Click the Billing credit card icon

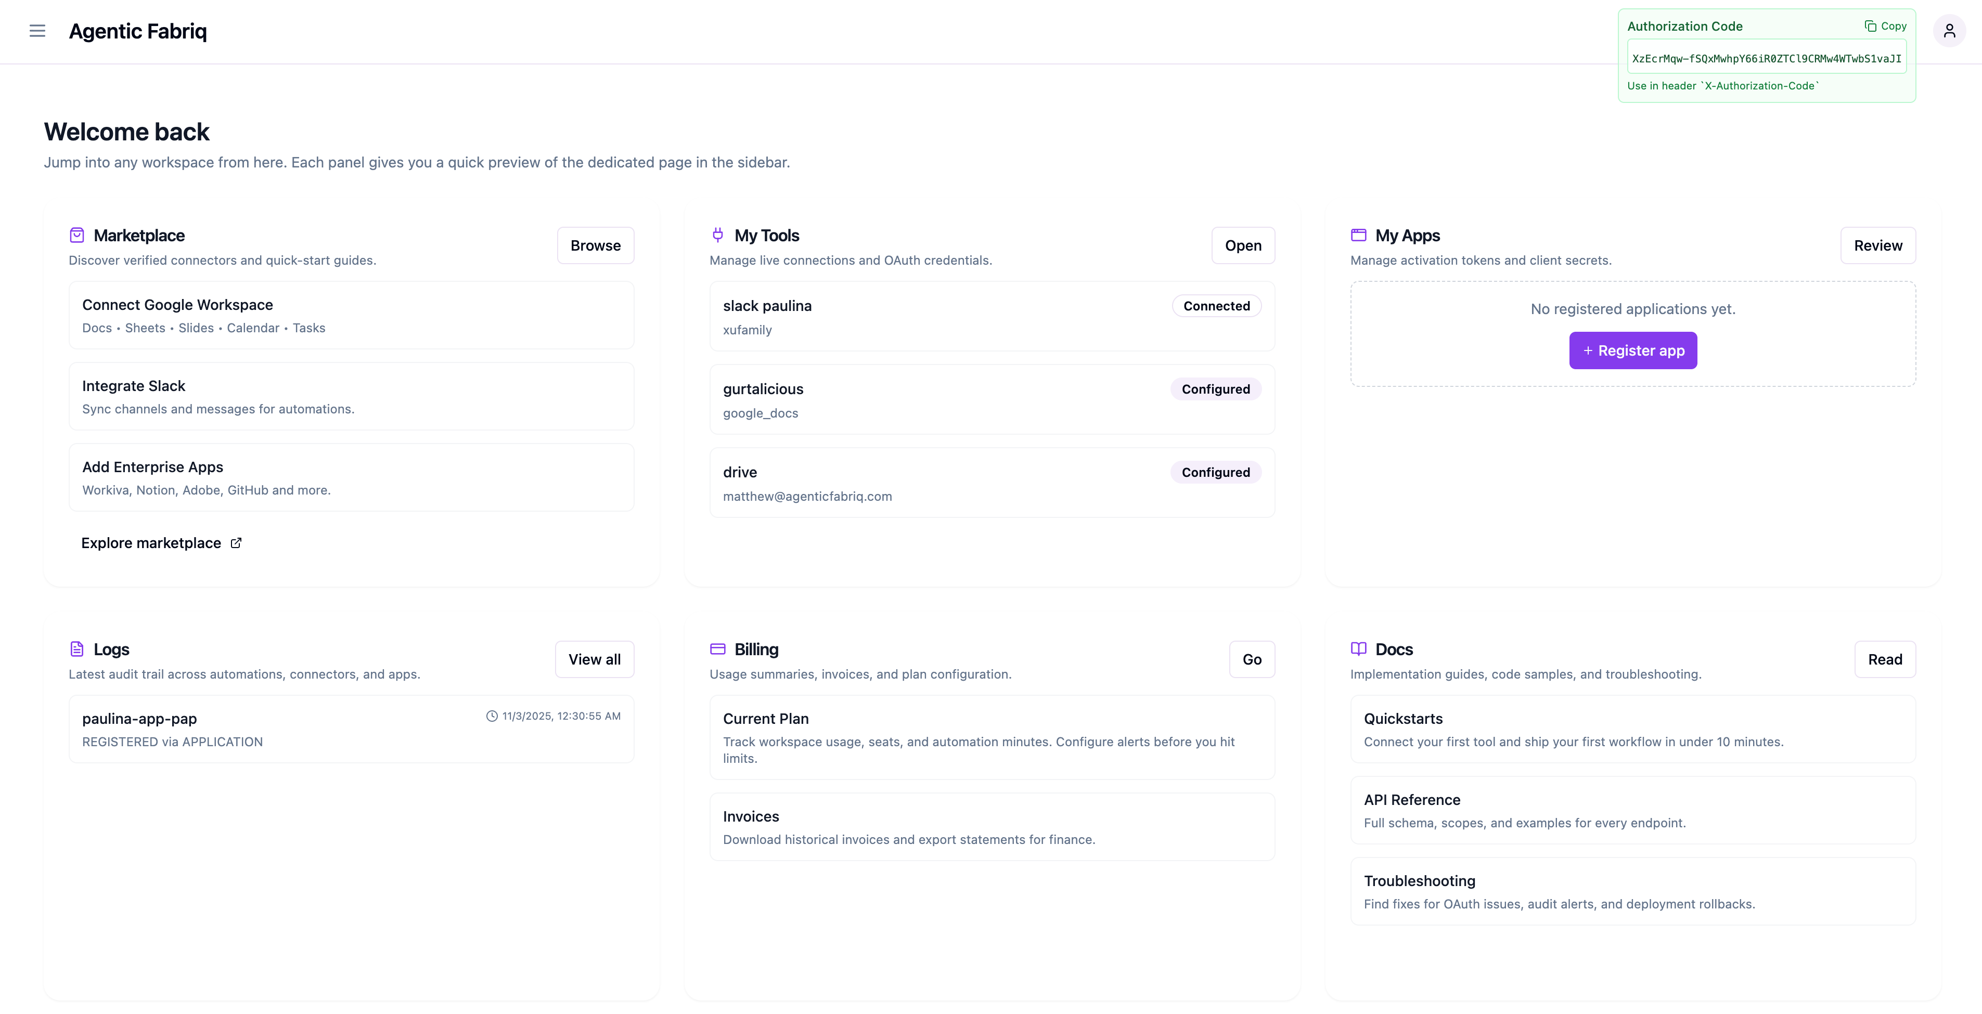tap(717, 649)
